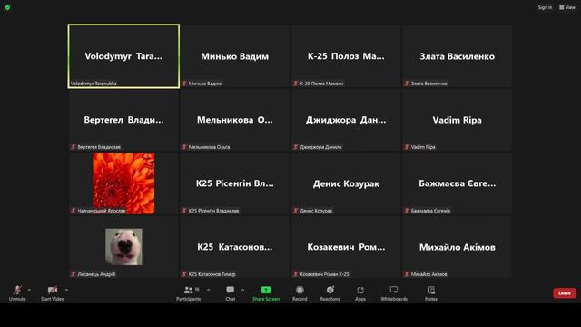Click the orange flower profile picture
This screenshot has width=581, height=327.
[123, 183]
